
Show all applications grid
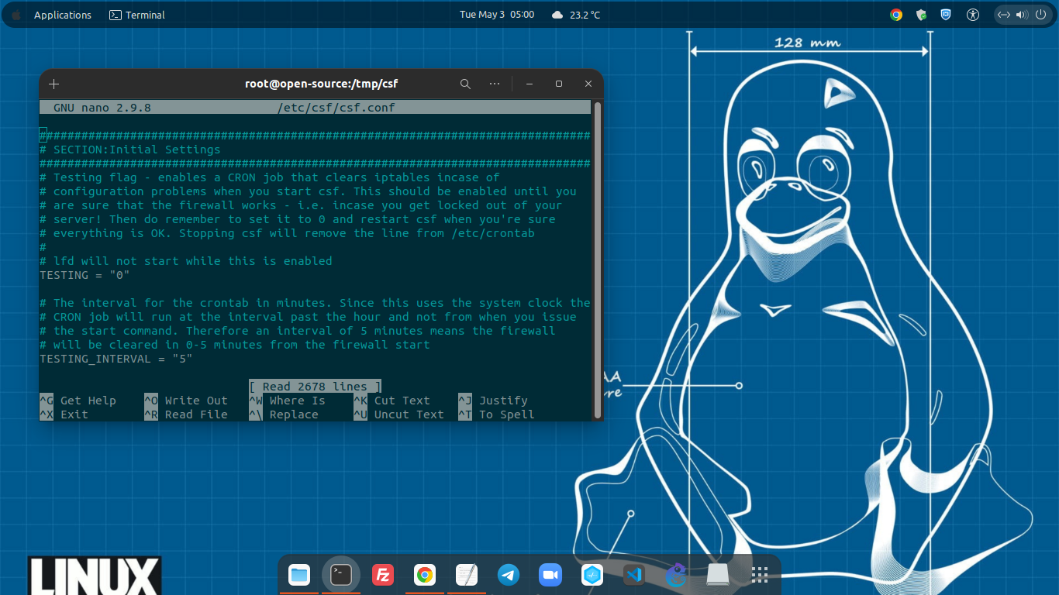[x=760, y=575]
